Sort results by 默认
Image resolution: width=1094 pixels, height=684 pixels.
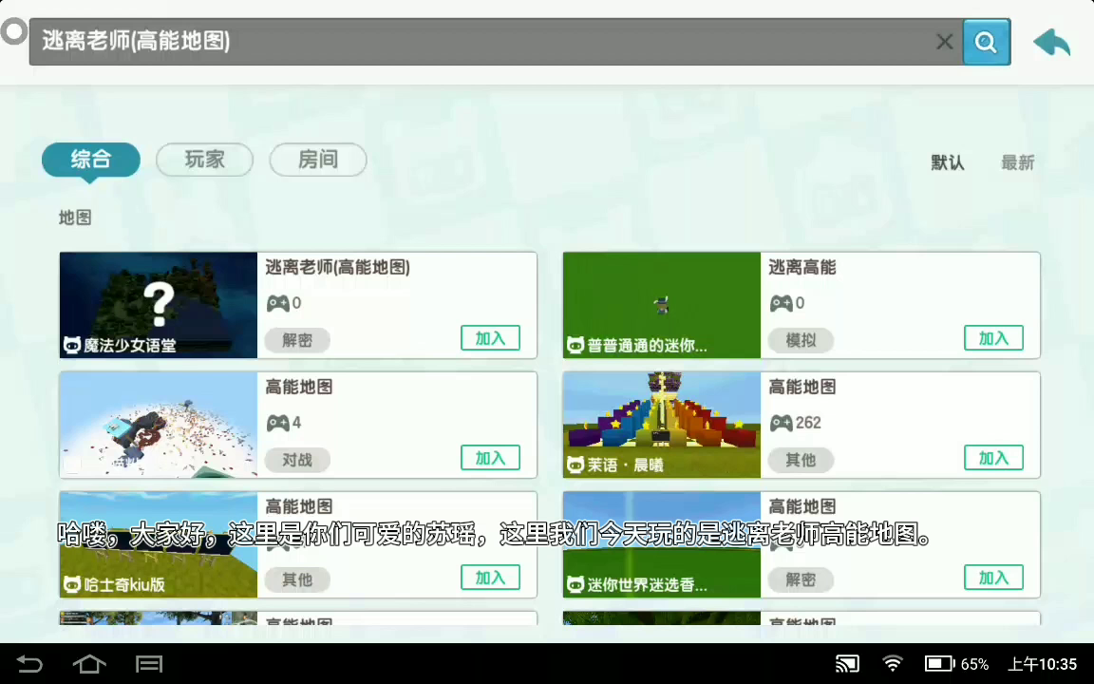(x=947, y=162)
